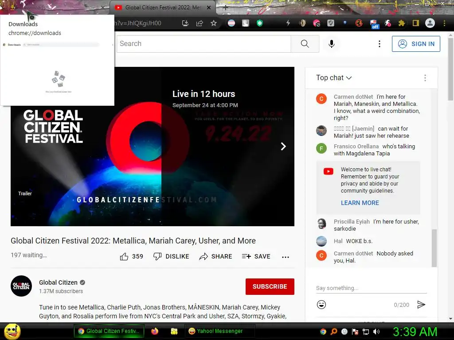Screen dimensions: 454x340
Task: Open LEARN MORE chat guidelines link
Action: [360, 203]
